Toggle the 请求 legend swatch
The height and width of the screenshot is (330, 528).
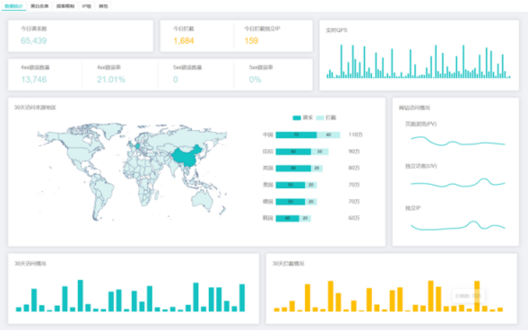[x=297, y=117]
